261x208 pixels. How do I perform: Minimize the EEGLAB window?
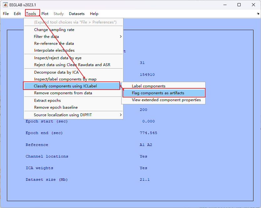point(225,5)
